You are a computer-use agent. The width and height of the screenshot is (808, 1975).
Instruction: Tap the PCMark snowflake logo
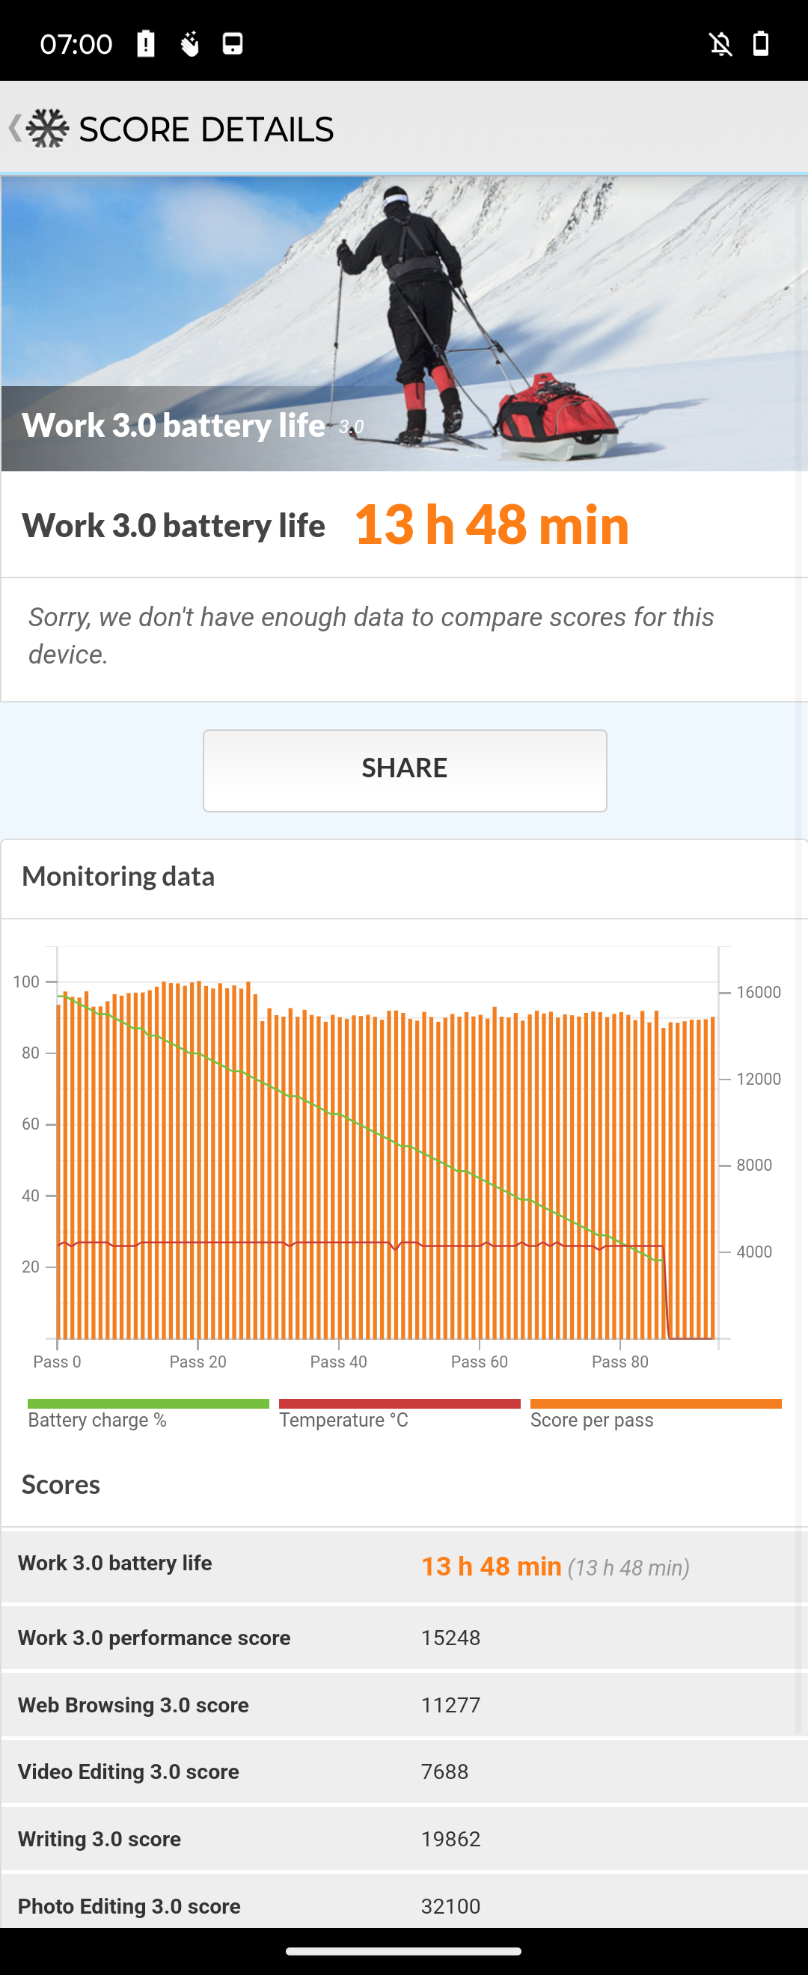tap(48, 129)
